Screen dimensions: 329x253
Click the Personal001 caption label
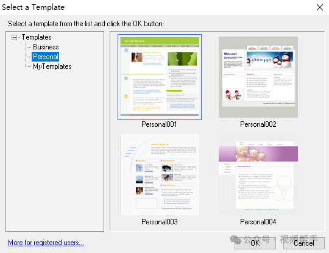[x=159, y=124]
